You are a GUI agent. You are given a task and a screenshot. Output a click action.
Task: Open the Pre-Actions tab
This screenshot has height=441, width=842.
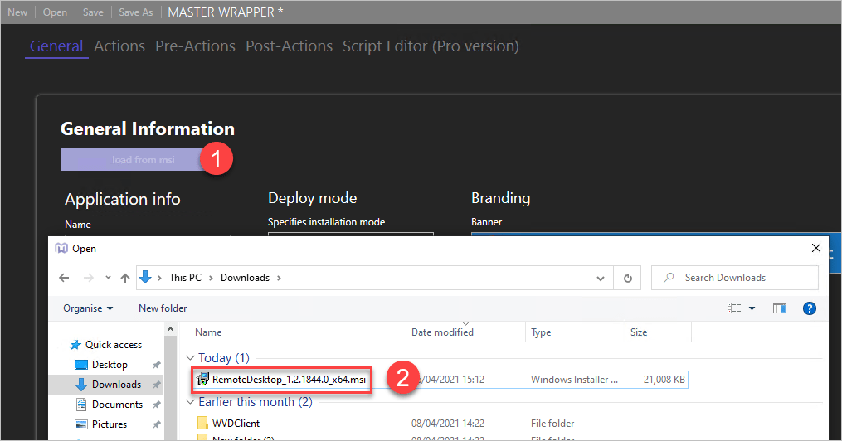click(x=195, y=46)
